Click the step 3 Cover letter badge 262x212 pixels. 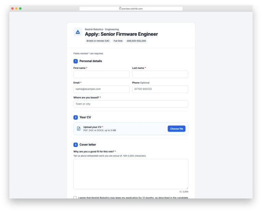click(75, 145)
